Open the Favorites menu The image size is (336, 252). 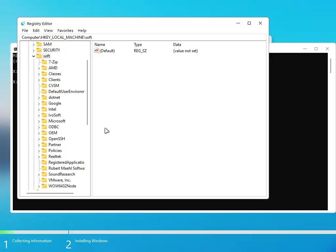65,31
